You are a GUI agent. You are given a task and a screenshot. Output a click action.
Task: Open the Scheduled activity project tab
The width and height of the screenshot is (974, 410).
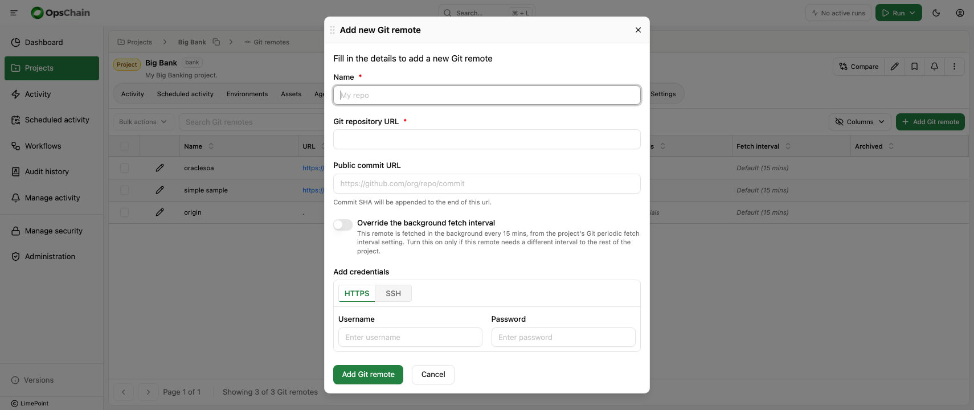pyautogui.click(x=185, y=94)
